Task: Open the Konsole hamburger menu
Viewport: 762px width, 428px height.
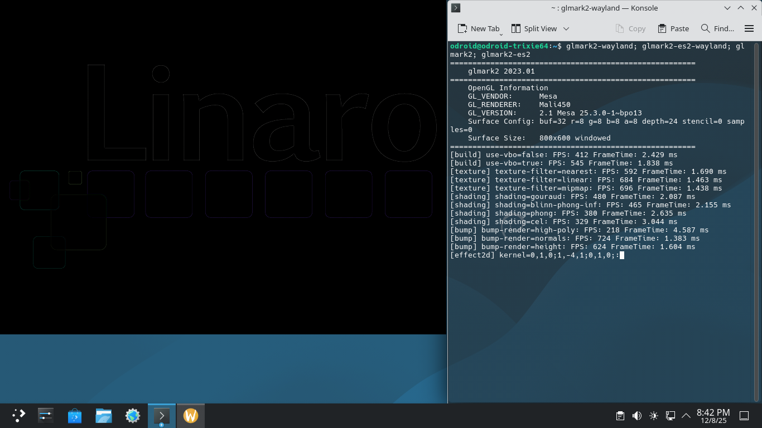Action: pyautogui.click(x=749, y=28)
